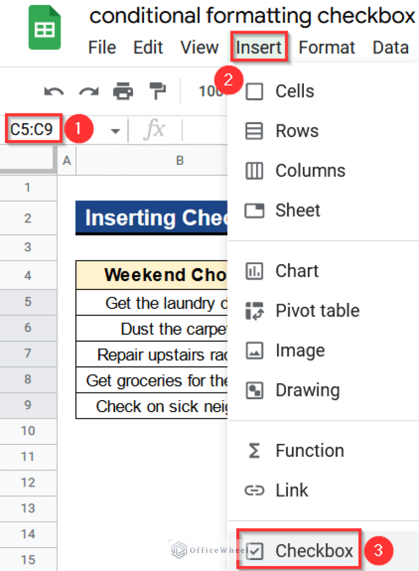419x571 pixels.
Task: Open the Google Sheets home logo
Action: pyautogui.click(x=45, y=28)
